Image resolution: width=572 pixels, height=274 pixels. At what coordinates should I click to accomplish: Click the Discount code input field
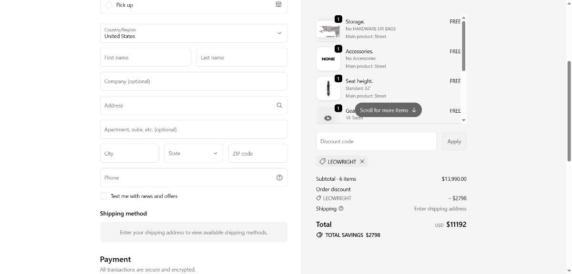point(376,141)
